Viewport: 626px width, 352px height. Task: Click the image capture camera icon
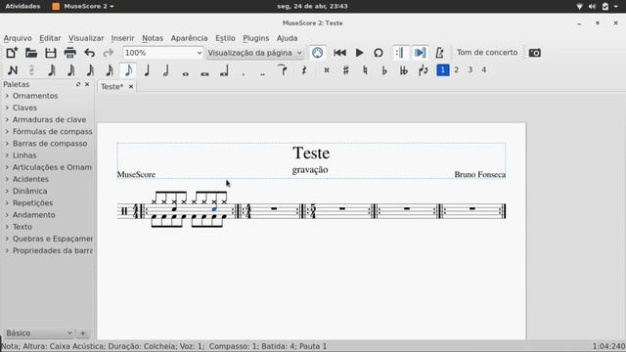coord(535,53)
